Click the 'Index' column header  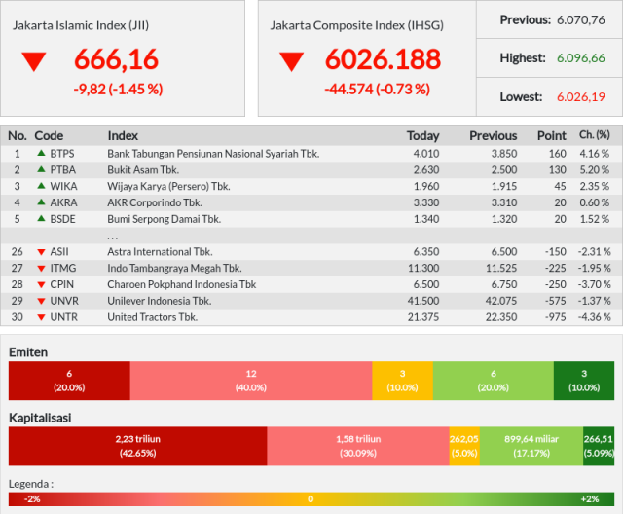click(123, 136)
